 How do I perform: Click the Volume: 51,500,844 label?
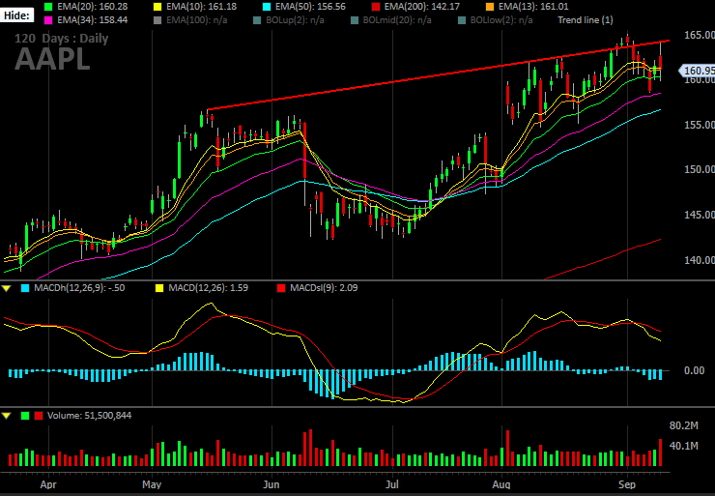tap(89, 416)
